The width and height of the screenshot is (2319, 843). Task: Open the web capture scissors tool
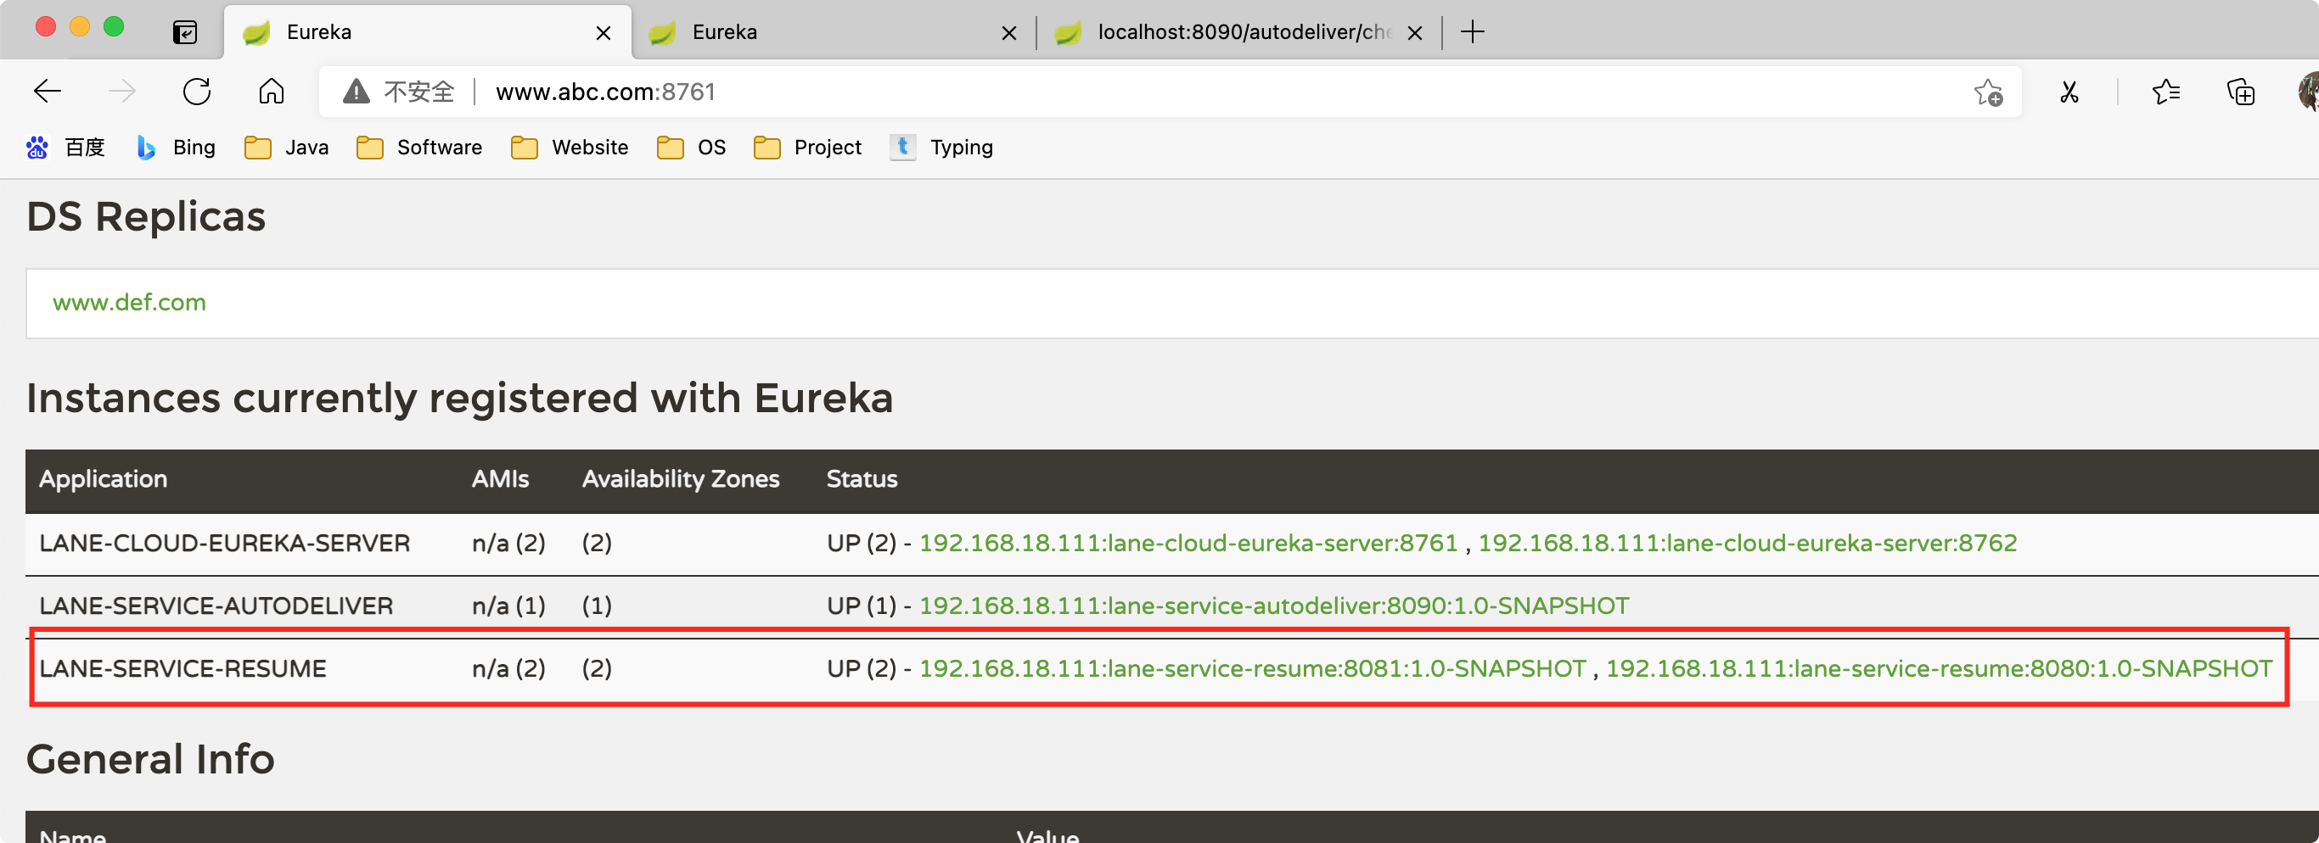[x=2069, y=92]
